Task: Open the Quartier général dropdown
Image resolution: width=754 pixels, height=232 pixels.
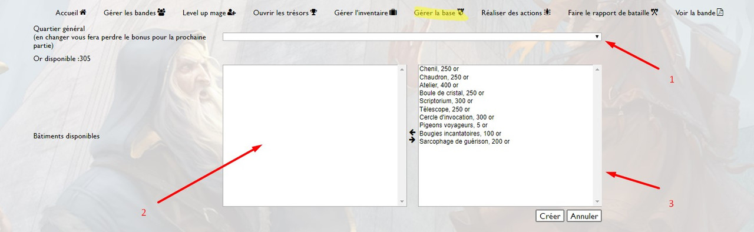Action: (x=412, y=37)
